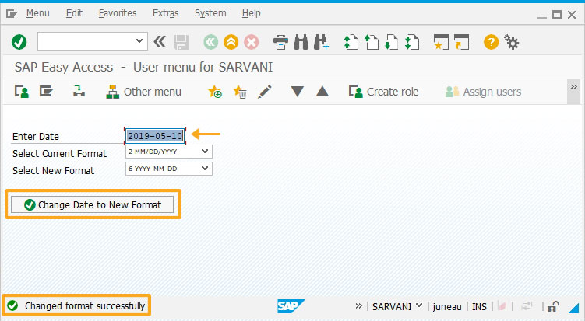Click the SAP Menu icon
The image size is (585, 321).
(x=46, y=91)
